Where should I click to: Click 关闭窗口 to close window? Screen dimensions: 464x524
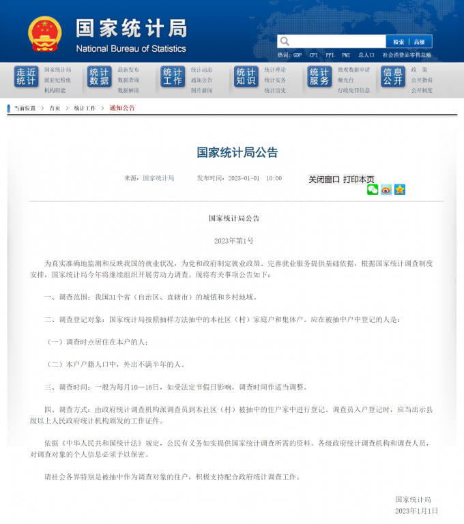pyautogui.click(x=324, y=179)
